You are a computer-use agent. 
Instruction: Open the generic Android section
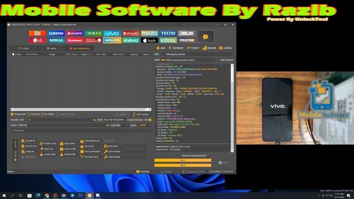pos(131,40)
